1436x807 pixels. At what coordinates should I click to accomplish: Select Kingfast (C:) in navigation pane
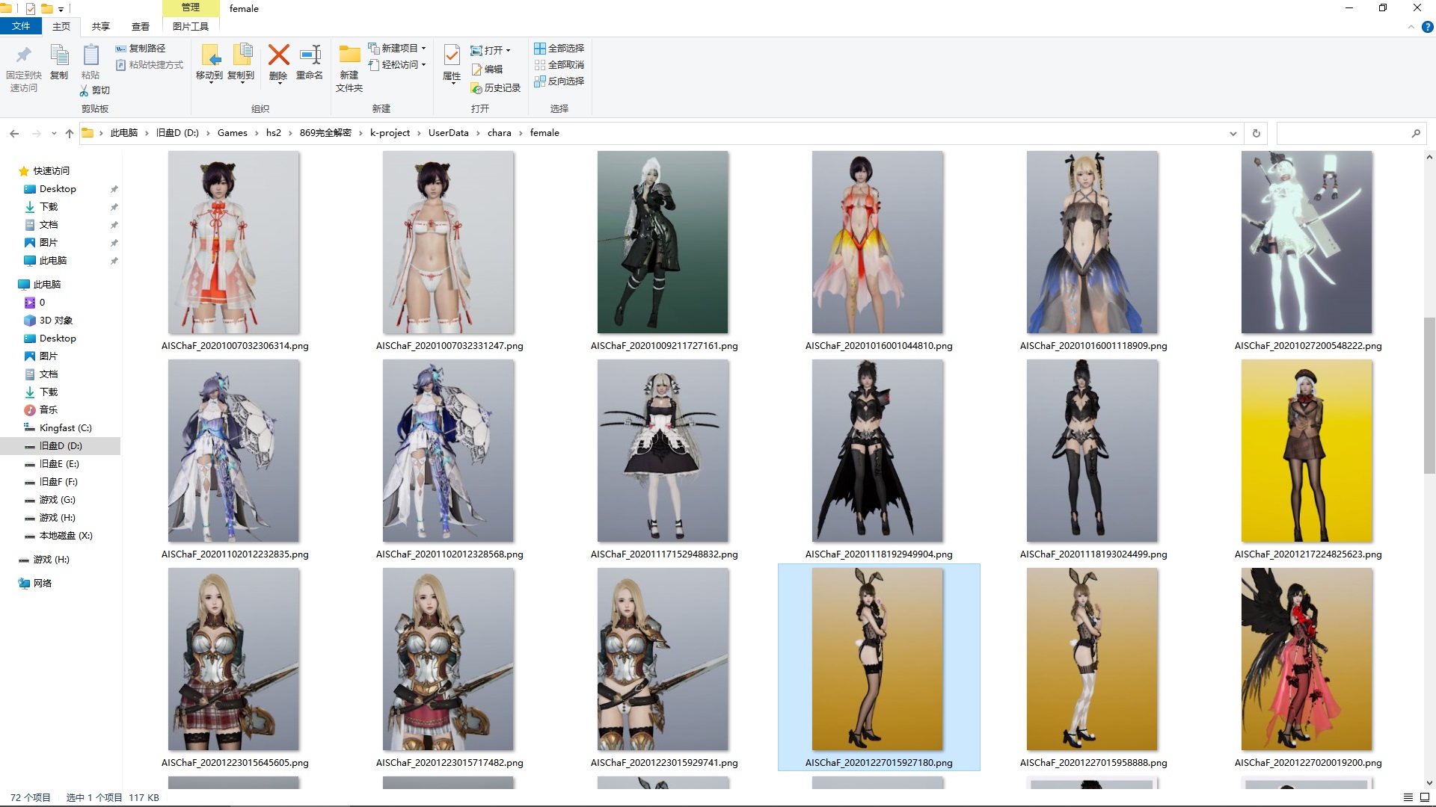click(66, 428)
